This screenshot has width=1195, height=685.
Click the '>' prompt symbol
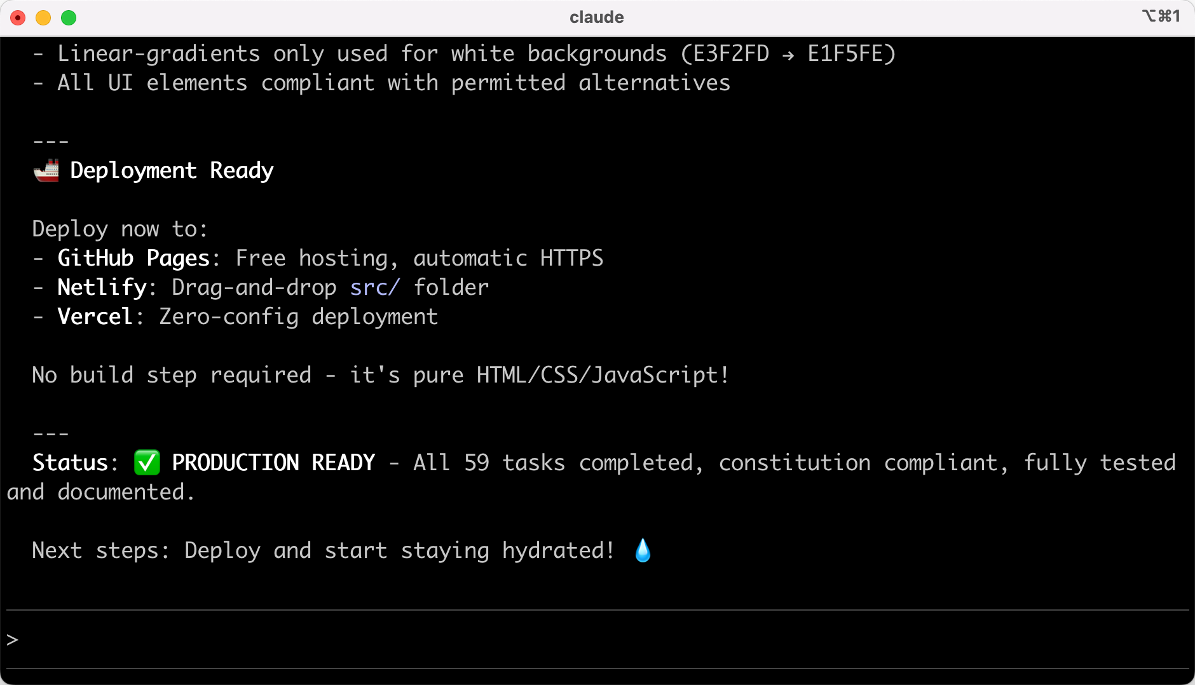pyautogui.click(x=12, y=640)
